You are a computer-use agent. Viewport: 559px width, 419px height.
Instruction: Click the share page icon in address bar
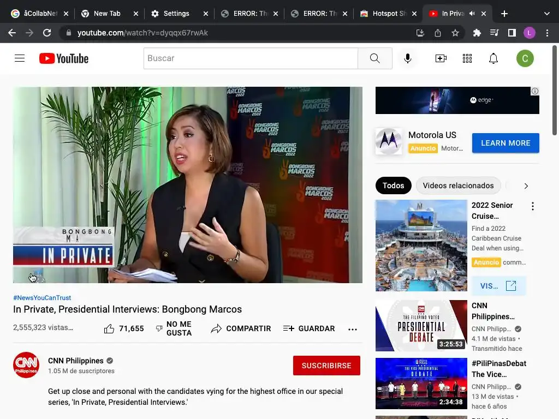point(438,33)
